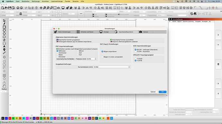
Task: Click the lock aspect ratio icon
Action: tap(21, 14)
